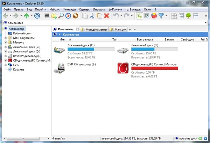
Task: Click the scissors Cut icon
Action: (92, 16)
